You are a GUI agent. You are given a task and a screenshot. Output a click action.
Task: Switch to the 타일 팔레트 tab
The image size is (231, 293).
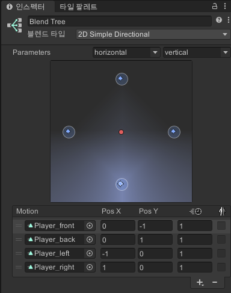tap(78, 7)
